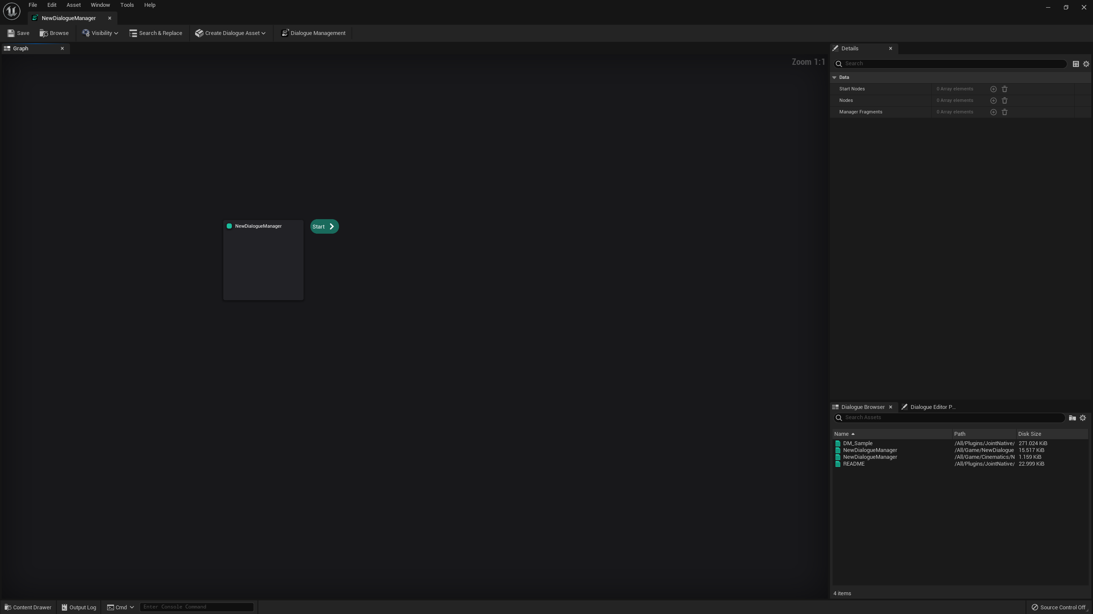This screenshot has height=614, width=1093.
Task: Expand Create Dialogue Asset dropdown
Action: pos(231,33)
